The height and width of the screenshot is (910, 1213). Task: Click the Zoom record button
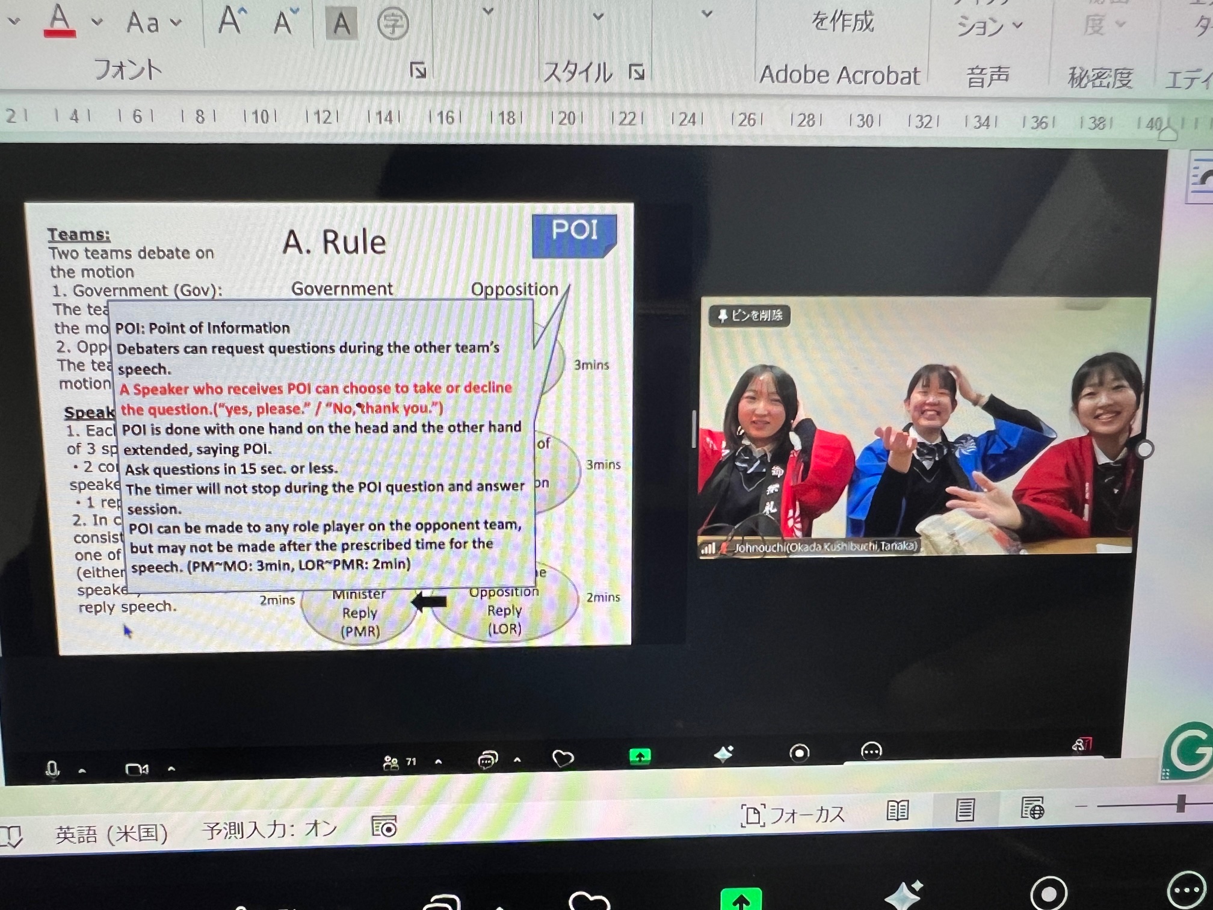(799, 752)
